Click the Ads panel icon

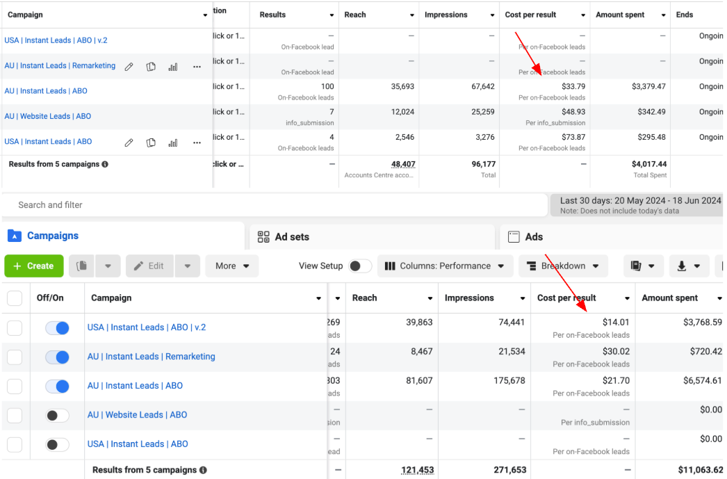tap(514, 237)
